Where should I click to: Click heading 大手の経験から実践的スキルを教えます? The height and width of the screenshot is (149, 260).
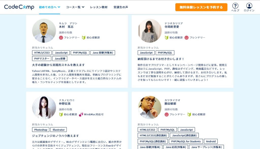tap(58, 65)
